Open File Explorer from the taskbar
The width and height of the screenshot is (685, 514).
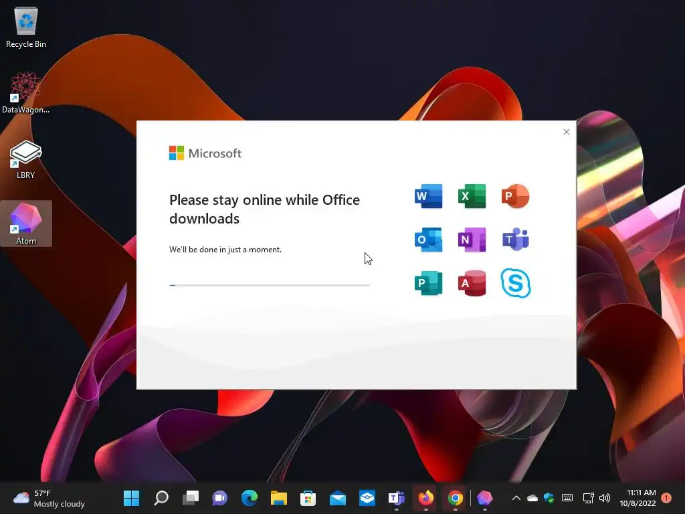(x=278, y=498)
